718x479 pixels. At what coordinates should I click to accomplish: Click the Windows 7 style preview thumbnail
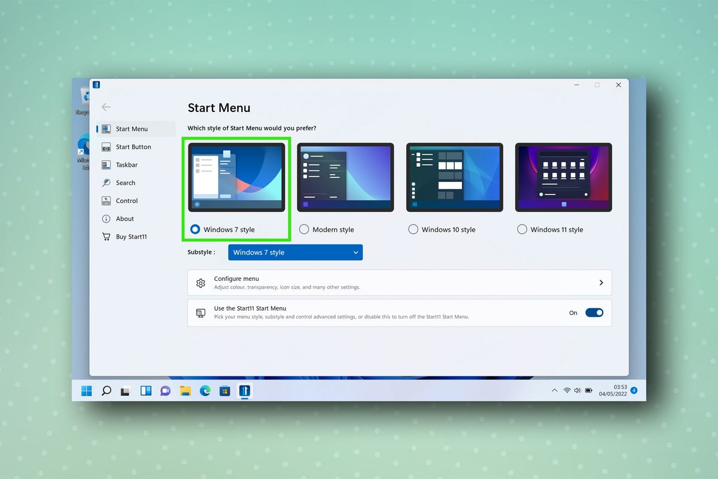pyautogui.click(x=236, y=177)
